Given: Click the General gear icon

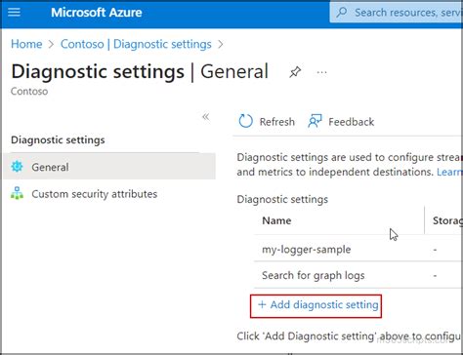Looking at the screenshot, I should [x=17, y=167].
